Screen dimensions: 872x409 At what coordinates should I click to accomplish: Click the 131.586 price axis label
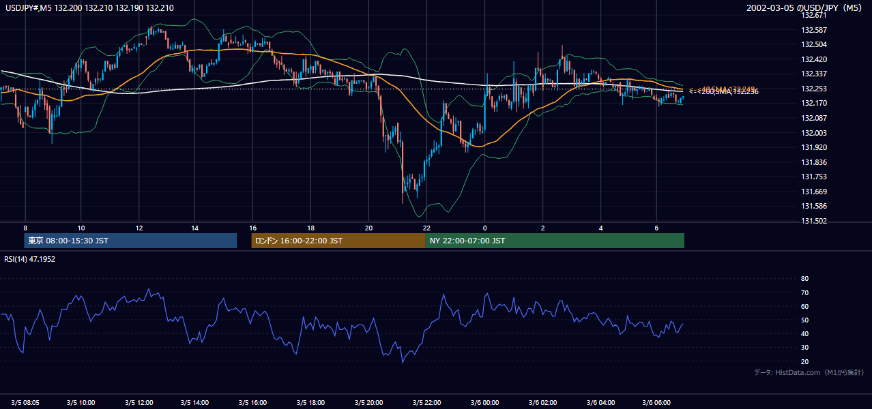click(x=814, y=206)
